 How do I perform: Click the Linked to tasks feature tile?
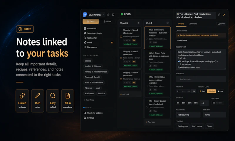[x=22, y=101]
